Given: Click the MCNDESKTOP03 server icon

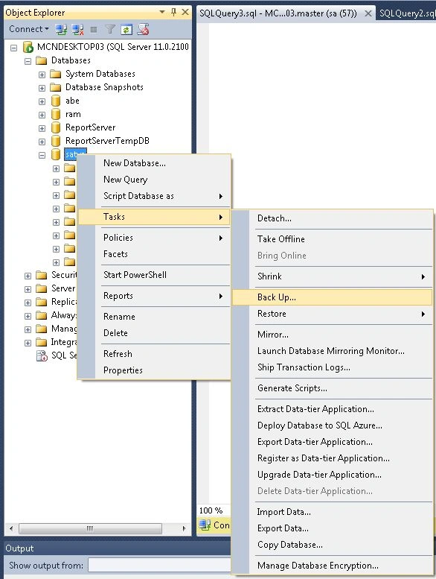Looking at the screenshot, I should coord(28,47).
